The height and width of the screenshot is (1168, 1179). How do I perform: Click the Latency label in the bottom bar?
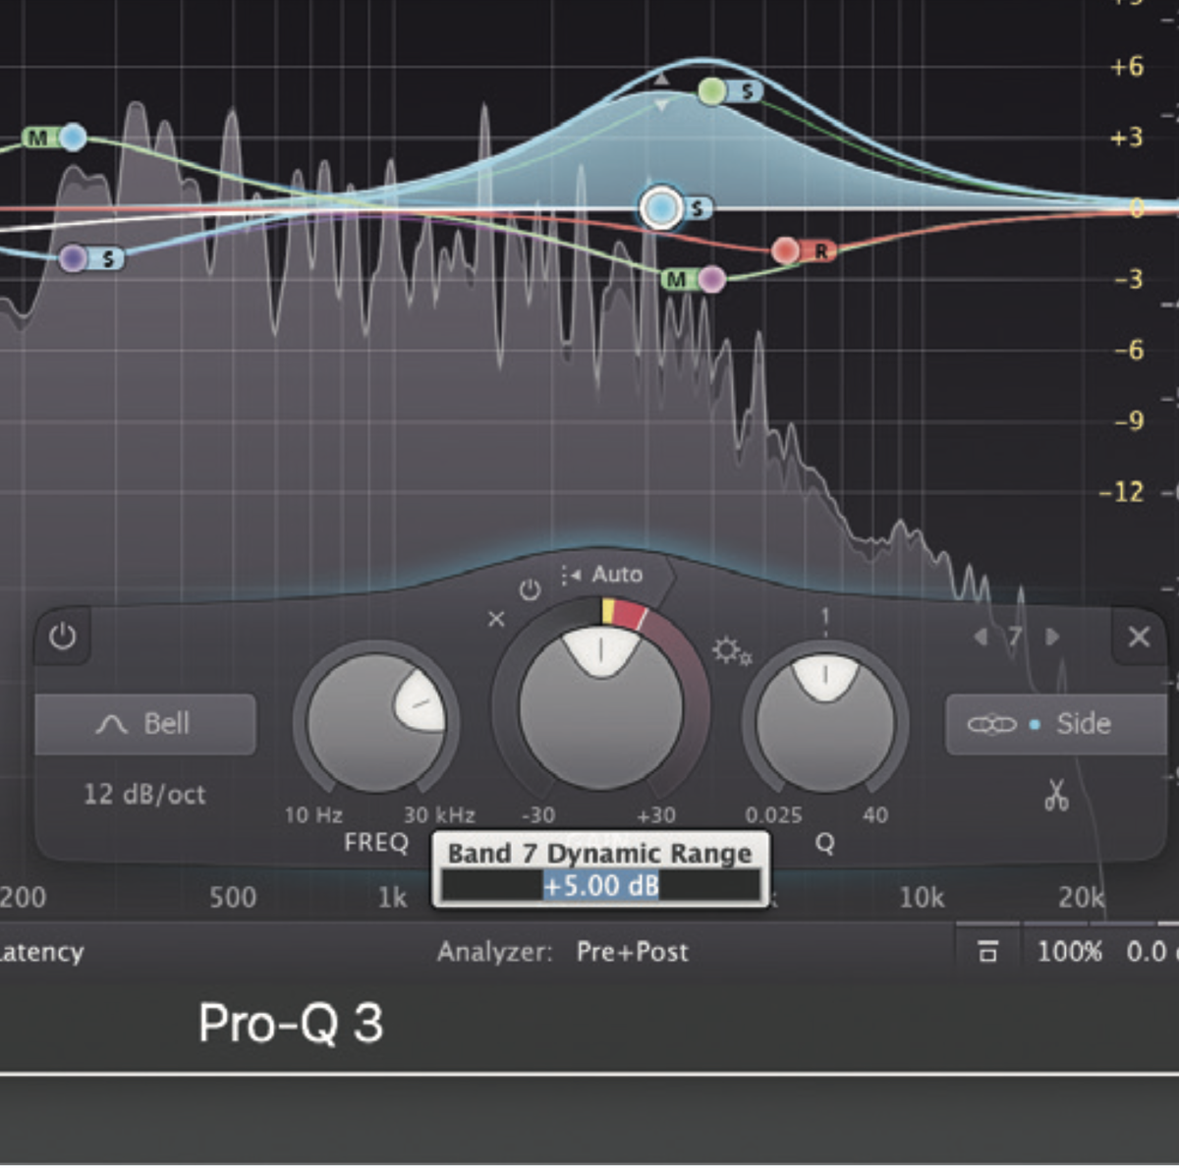[41, 951]
